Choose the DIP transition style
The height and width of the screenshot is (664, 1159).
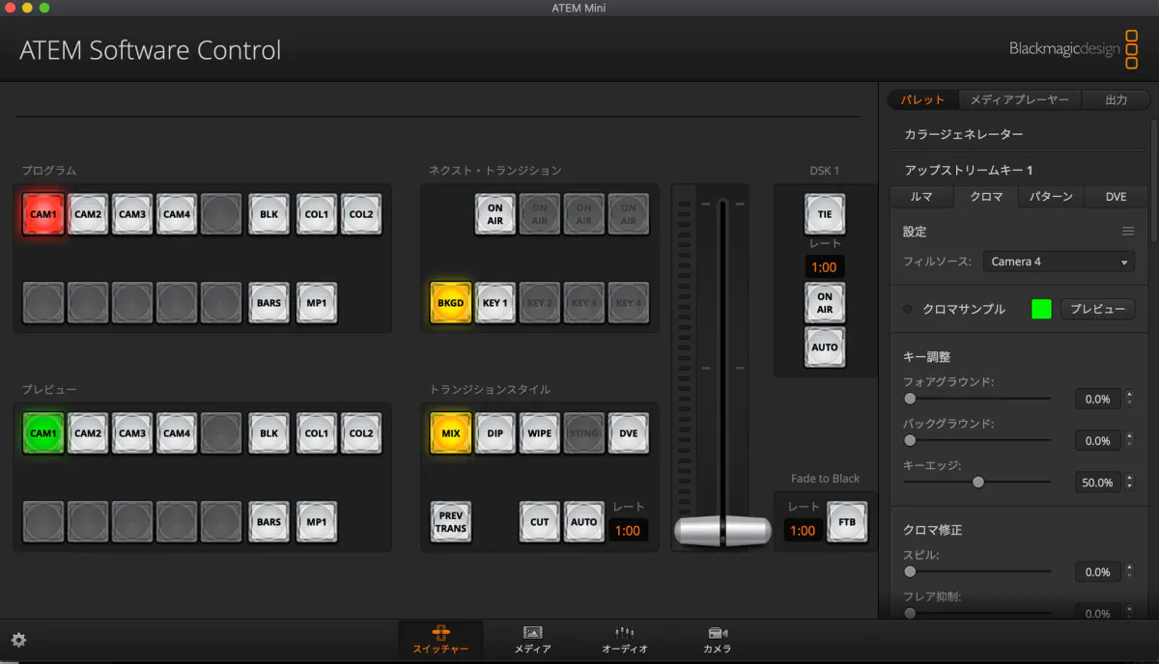point(495,433)
